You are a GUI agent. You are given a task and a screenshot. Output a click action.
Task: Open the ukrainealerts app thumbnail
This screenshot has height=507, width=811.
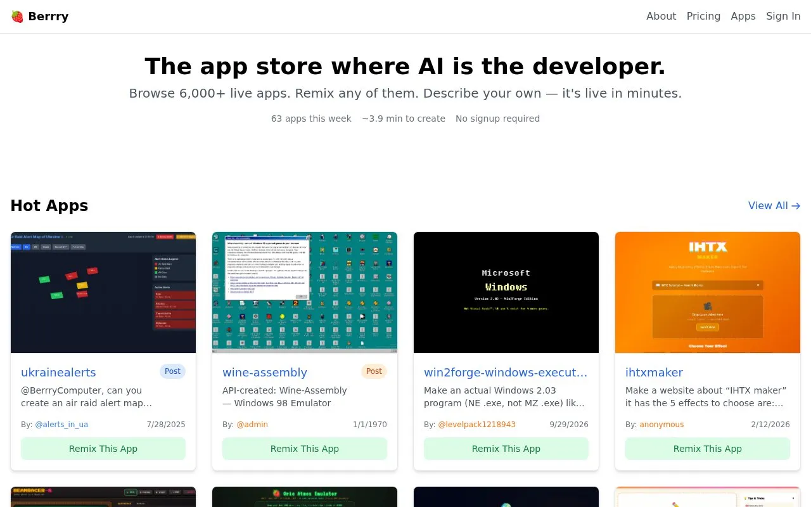(103, 292)
